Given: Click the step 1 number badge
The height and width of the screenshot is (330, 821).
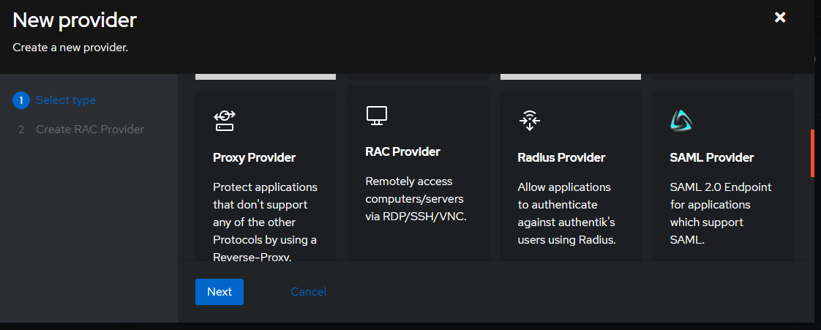Looking at the screenshot, I should (21, 100).
